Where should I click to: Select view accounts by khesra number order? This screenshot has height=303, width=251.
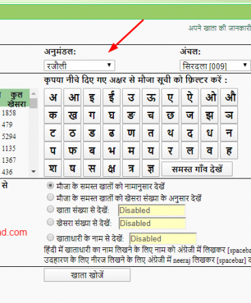[50, 197]
